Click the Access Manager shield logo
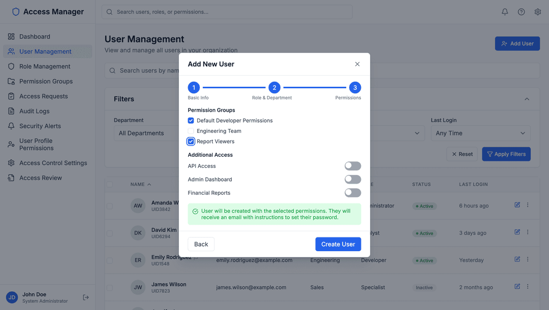Image resolution: width=549 pixels, height=310 pixels. click(15, 11)
